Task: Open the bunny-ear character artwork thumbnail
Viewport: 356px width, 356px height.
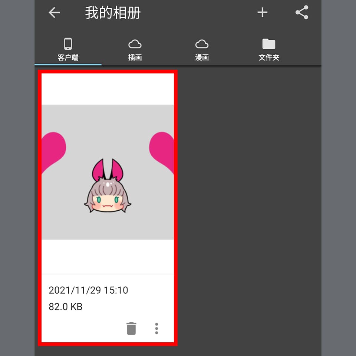Action: coord(108,172)
